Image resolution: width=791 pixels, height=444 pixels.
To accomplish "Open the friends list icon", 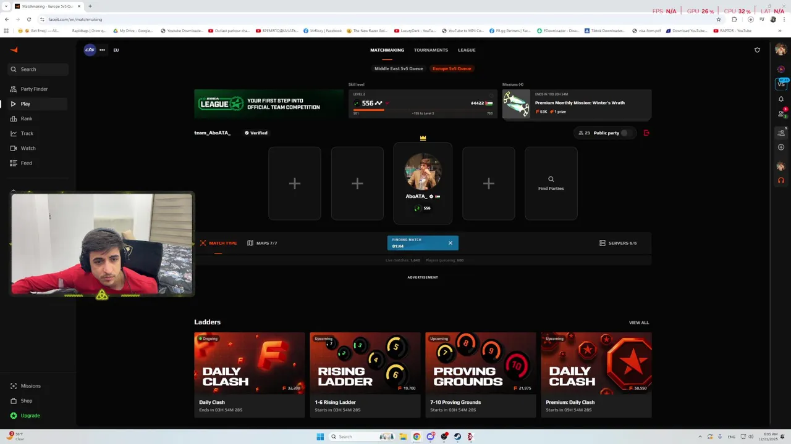I will coord(781,113).
